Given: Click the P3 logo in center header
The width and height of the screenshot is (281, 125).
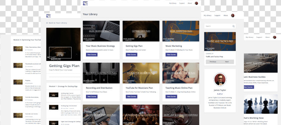Looking at the screenshot, I should (x=85, y=3).
